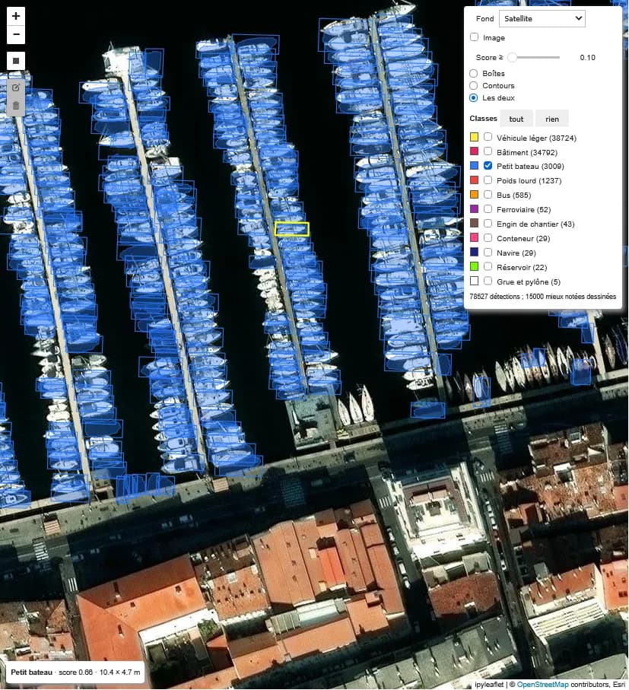
Task: Click the Score value 0.10 readout
Action: (587, 58)
